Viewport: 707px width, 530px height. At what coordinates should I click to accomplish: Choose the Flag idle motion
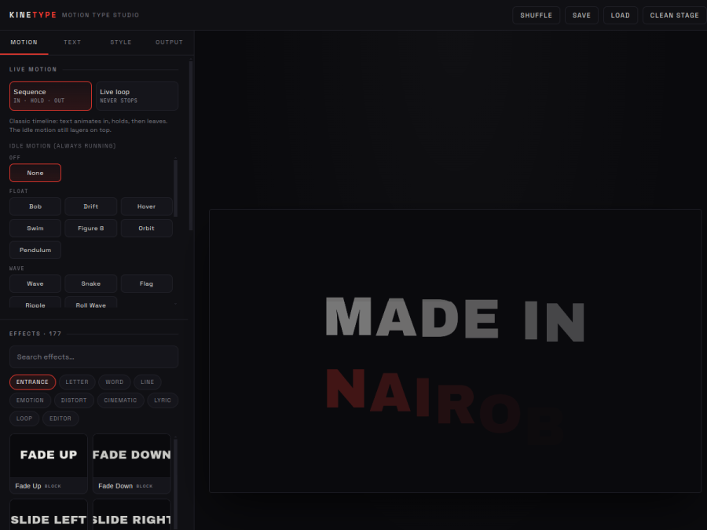click(x=147, y=283)
